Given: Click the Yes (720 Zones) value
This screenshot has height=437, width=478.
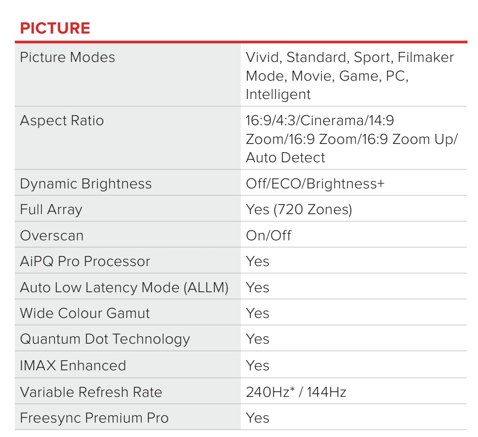Looking at the screenshot, I should click(x=299, y=210).
